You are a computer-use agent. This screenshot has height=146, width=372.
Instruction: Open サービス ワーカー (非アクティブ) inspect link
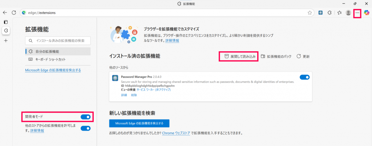tap(154, 90)
